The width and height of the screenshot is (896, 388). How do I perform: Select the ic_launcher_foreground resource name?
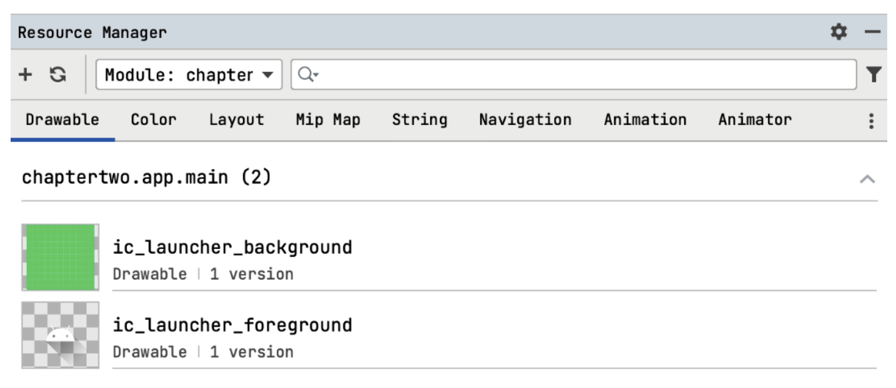[x=232, y=325]
